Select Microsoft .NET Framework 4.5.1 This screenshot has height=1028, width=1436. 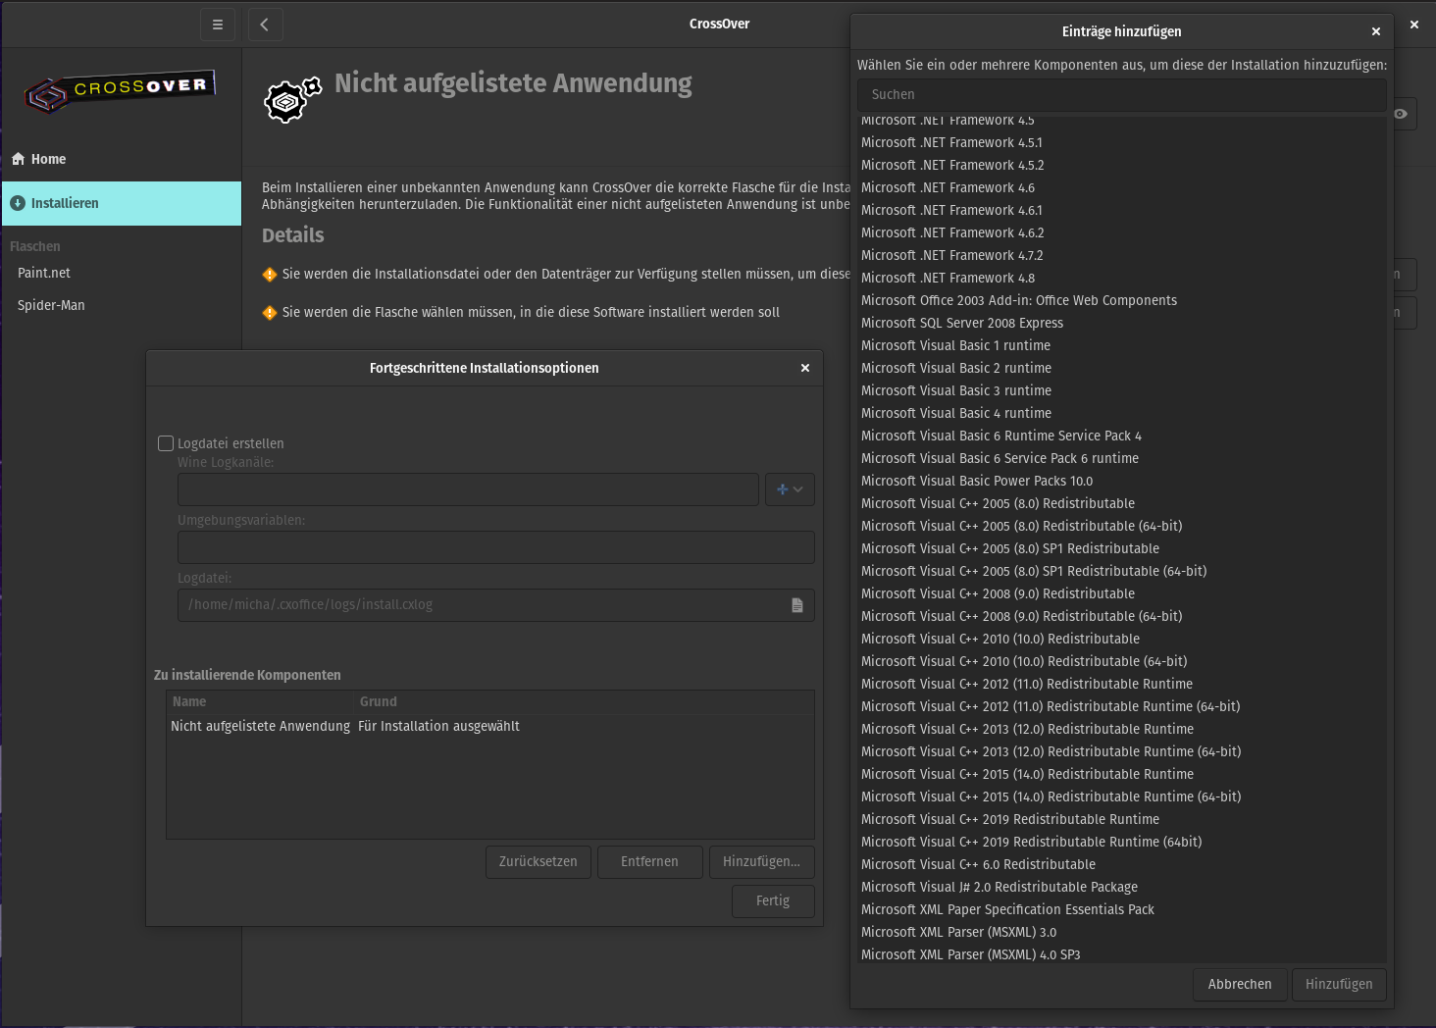tap(1122, 142)
